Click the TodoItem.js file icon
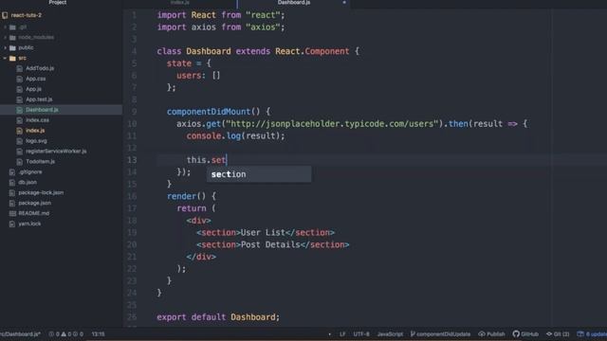Image resolution: width=607 pixels, height=341 pixels. point(19,162)
